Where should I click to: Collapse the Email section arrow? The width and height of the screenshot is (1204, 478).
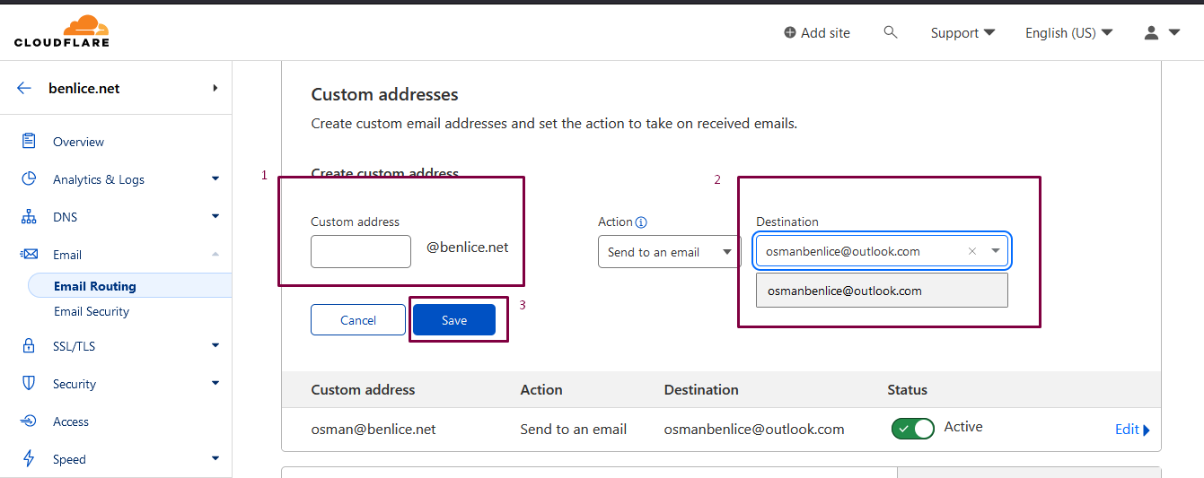(x=215, y=254)
